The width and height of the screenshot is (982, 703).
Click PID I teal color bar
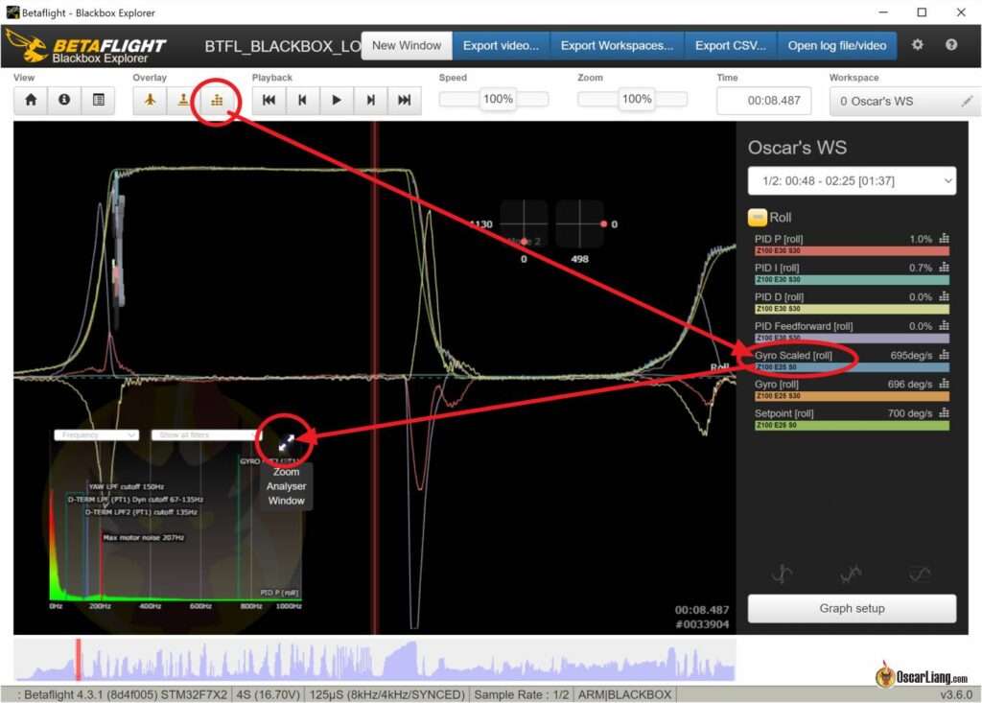[x=852, y=279]
